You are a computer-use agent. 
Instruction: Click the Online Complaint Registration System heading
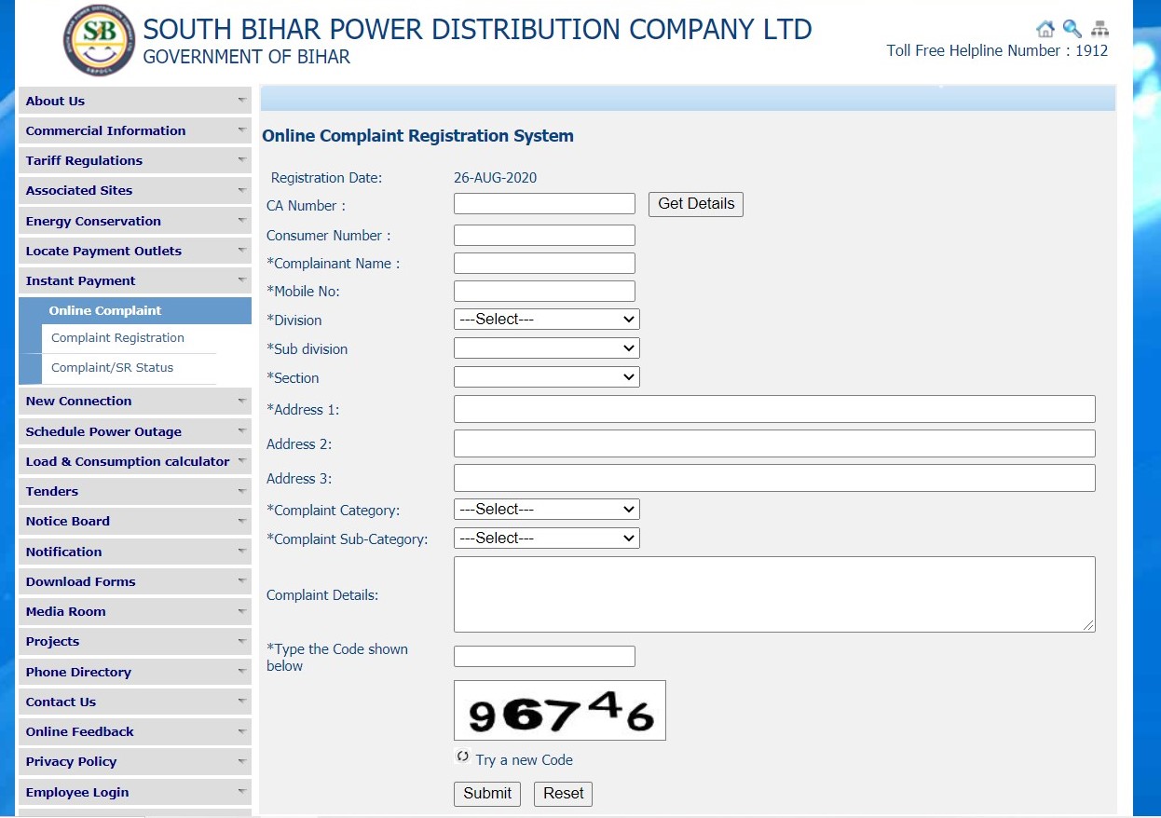tap(417, 136)
